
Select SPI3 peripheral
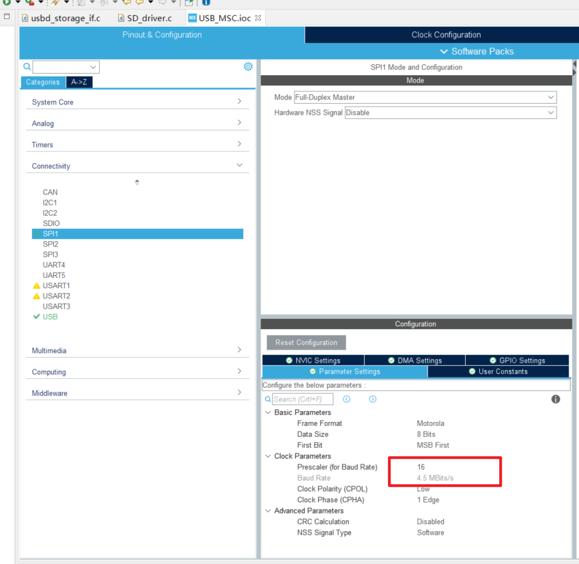pyautogui.click(x=51, y=255)
